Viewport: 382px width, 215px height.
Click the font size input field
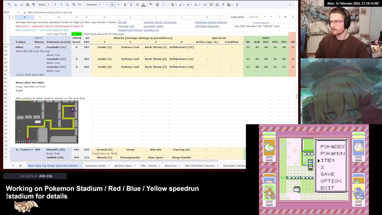tap(112, 5)
